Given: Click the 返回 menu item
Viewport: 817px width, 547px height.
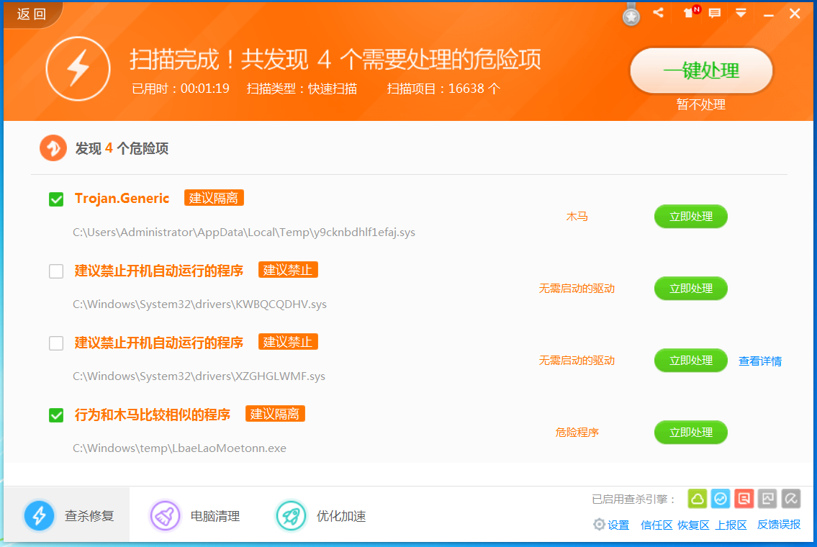Looking at the screenshot, I should pyautogui.click(x=29, y=13).
